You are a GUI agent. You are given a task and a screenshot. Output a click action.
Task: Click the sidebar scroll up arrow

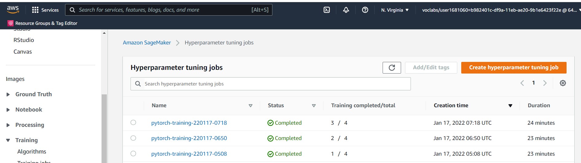pyautogui.click(x=104, y=33)
